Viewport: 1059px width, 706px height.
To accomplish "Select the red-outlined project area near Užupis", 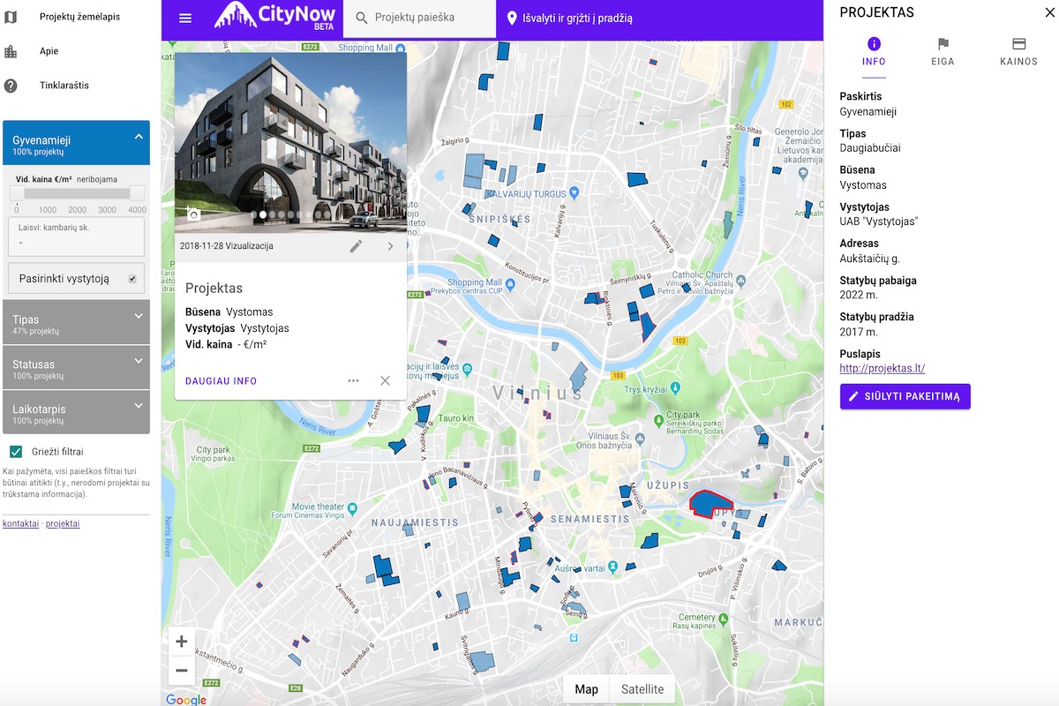I will (710, 503).
